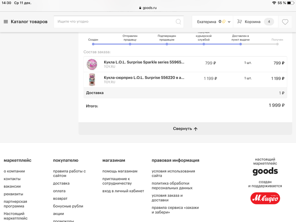This screenshot has height=222, width=296.
Task: Click the Доставлен в пункт выдачи marker
Action: pos(241,44)
